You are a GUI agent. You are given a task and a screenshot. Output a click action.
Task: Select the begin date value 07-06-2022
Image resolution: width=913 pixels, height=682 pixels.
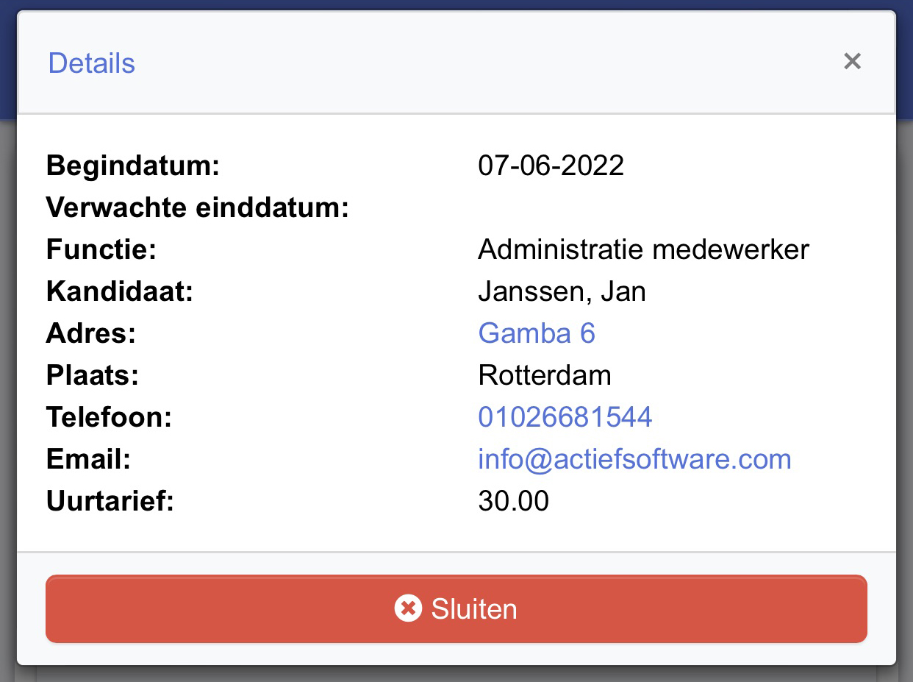[551, 166]
